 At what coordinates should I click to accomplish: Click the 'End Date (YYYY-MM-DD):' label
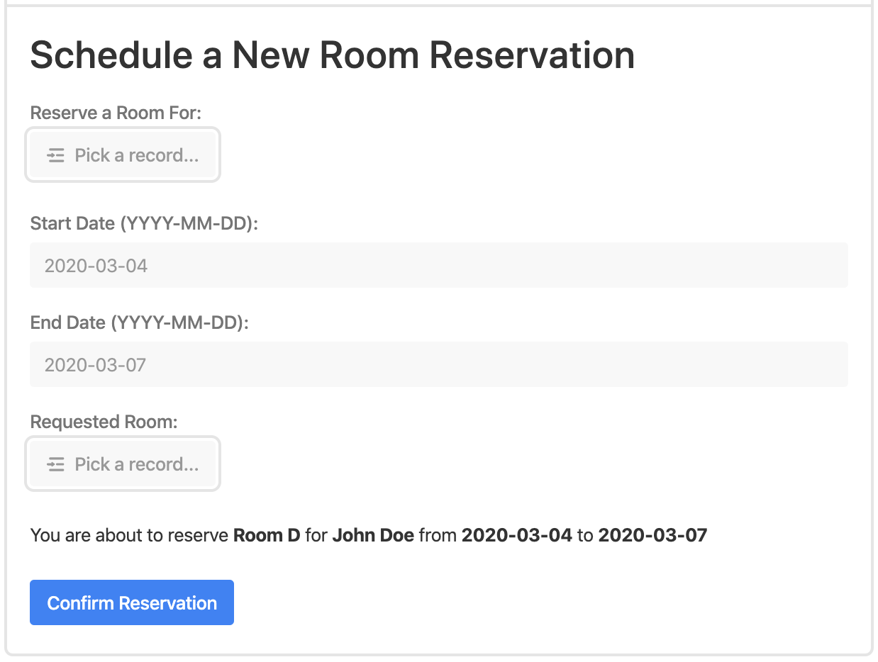pyautogui.click(x=140, y=322)
